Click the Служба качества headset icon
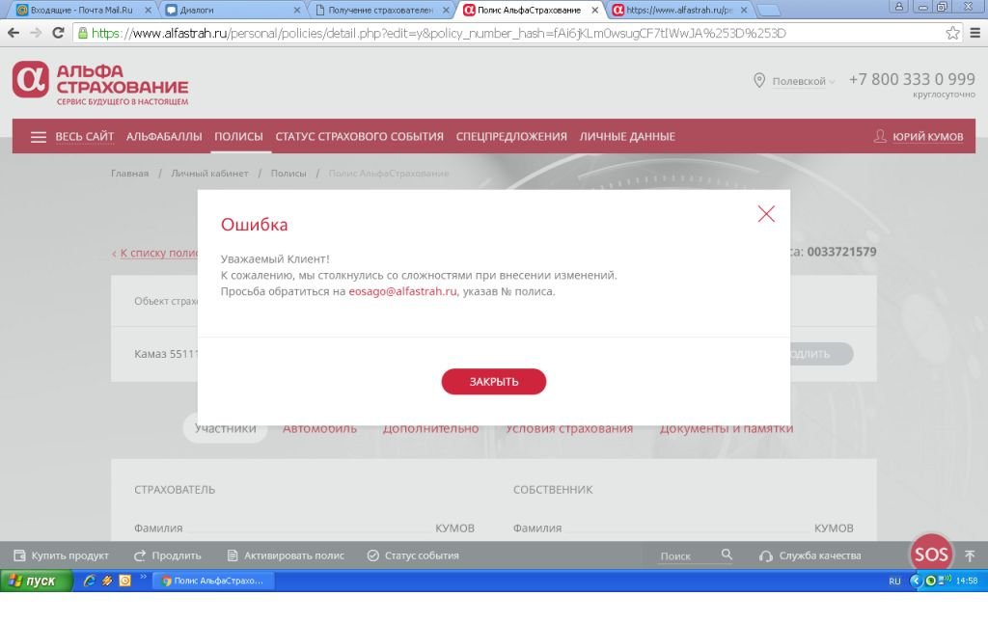Screen dimensions: 988x623 (x=765, y=556)
